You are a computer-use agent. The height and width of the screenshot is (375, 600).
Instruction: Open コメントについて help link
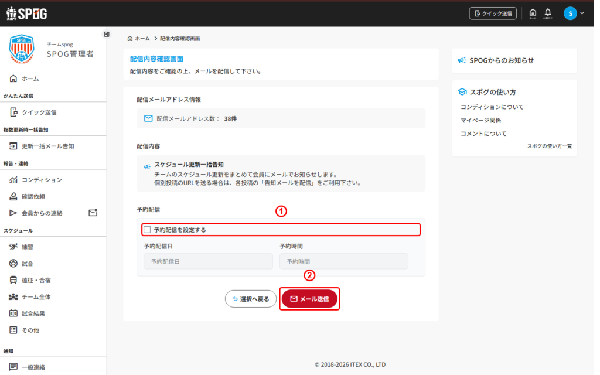point(483,134)
